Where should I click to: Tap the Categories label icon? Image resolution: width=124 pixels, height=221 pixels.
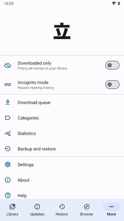click(8, 118)
